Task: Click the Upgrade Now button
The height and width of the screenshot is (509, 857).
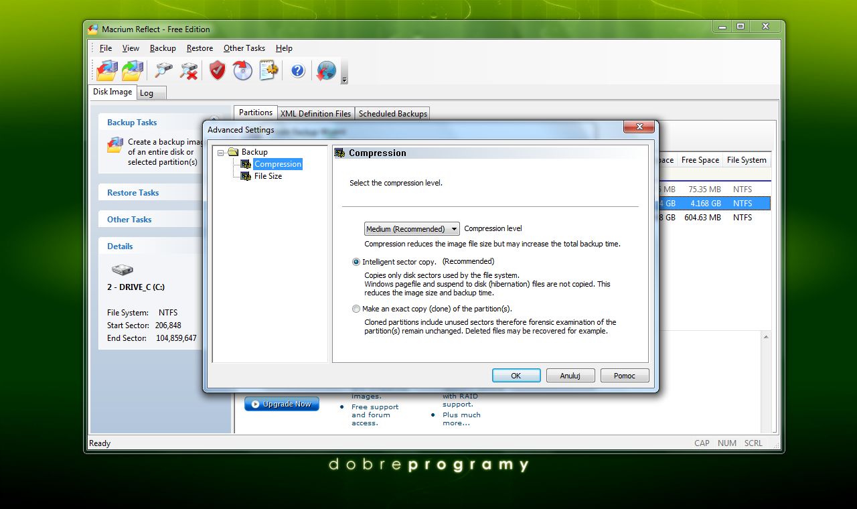Action: pos(282,404)
